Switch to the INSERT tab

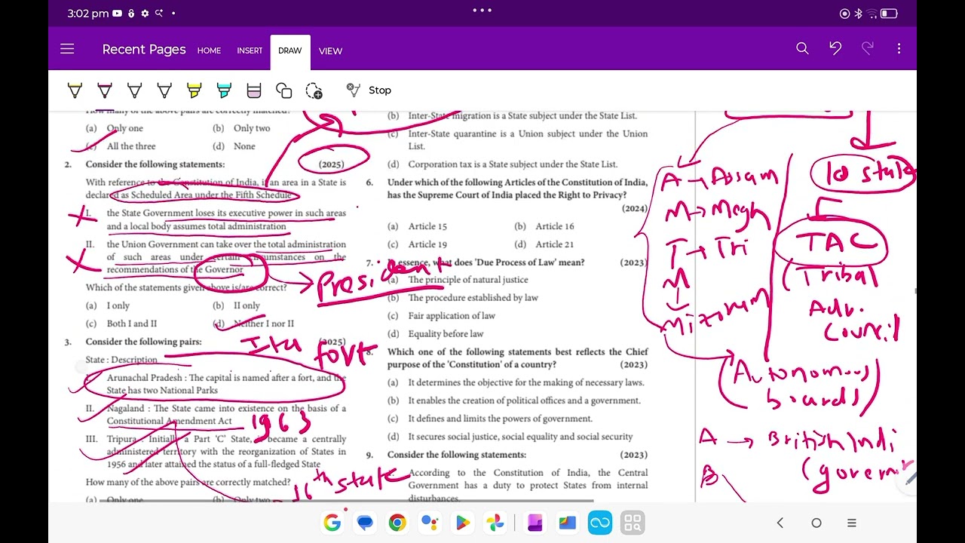coord(250,51)
